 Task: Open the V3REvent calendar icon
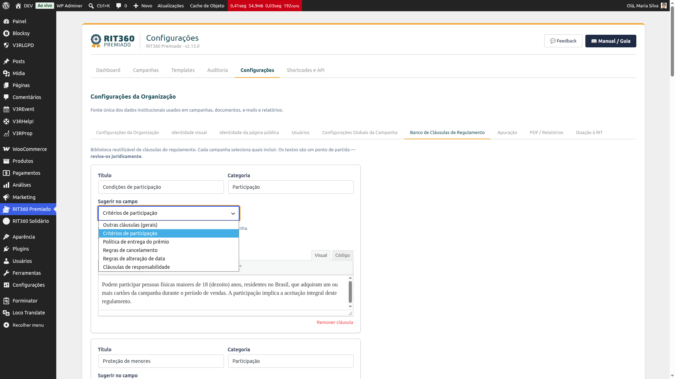click(x=6, y=109)
